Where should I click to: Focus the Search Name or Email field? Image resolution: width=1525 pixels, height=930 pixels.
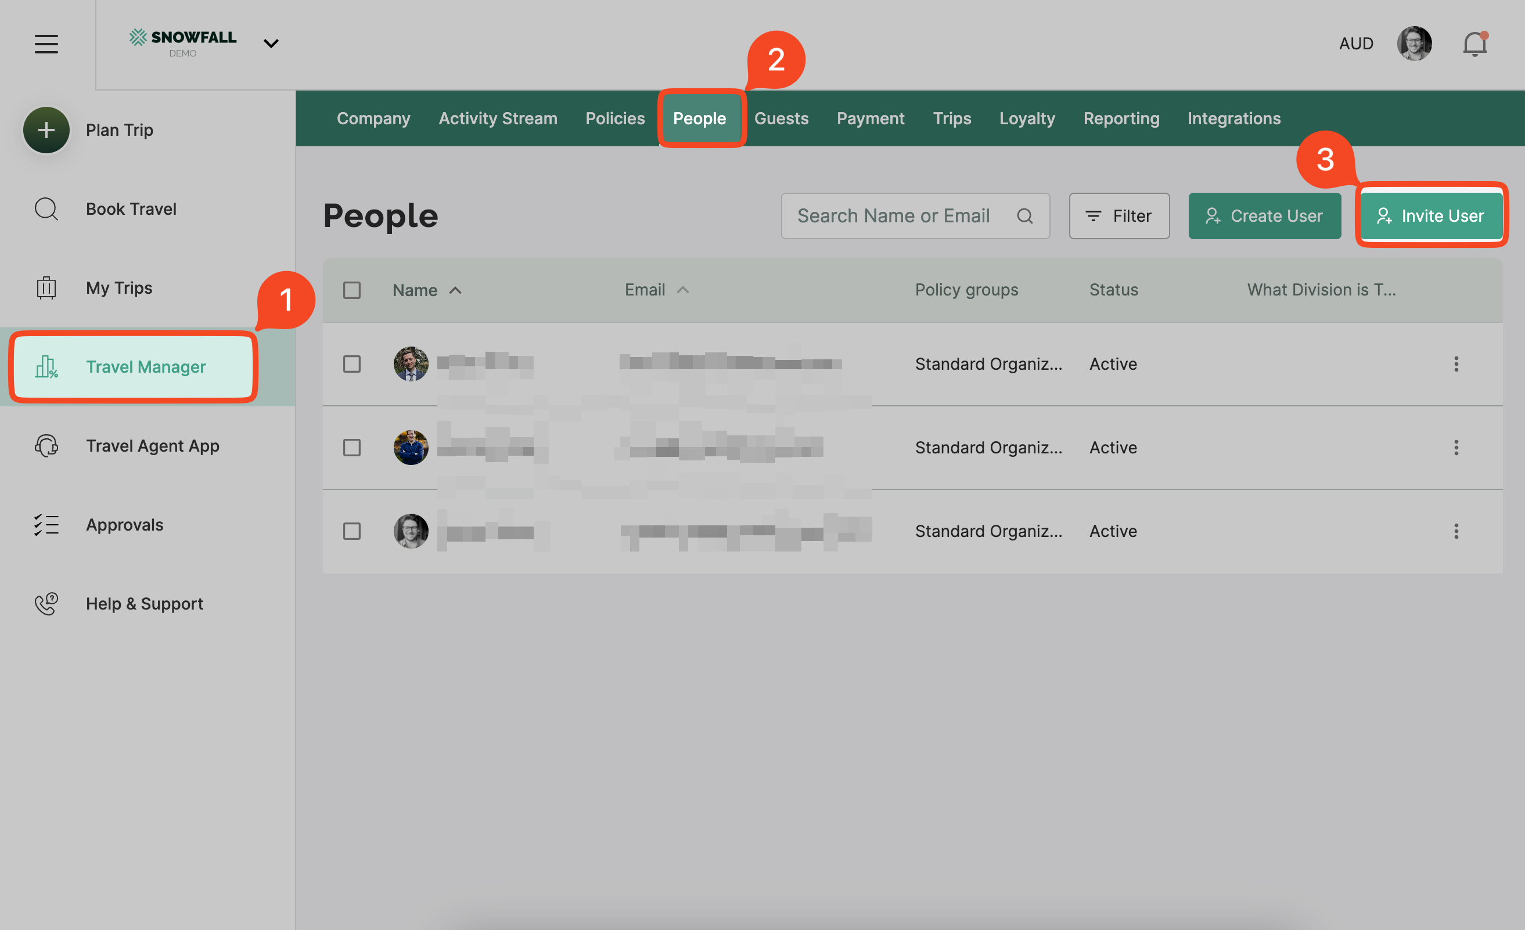pos(915,216)
